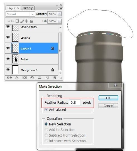Create new adjustment layer icon
The image size is (137, 151).
tap(32, 78)
